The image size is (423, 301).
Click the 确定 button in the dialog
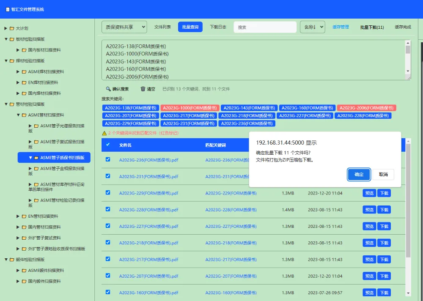click(x=359, y=175)
